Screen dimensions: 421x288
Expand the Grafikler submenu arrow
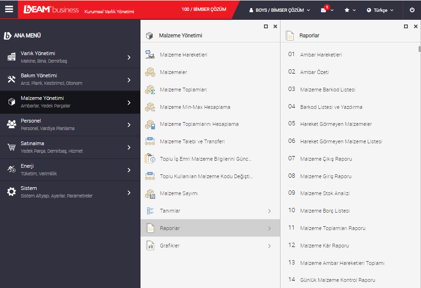pyautogui.click(x=269, y=246)
